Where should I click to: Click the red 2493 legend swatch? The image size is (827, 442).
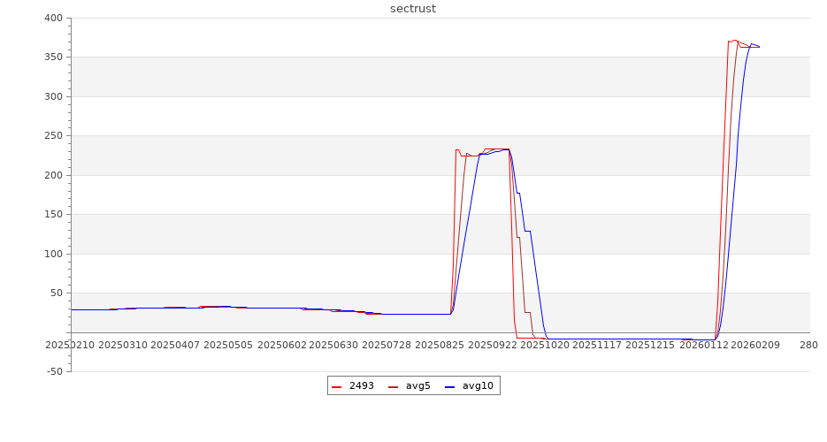click(x=337, y=386)
